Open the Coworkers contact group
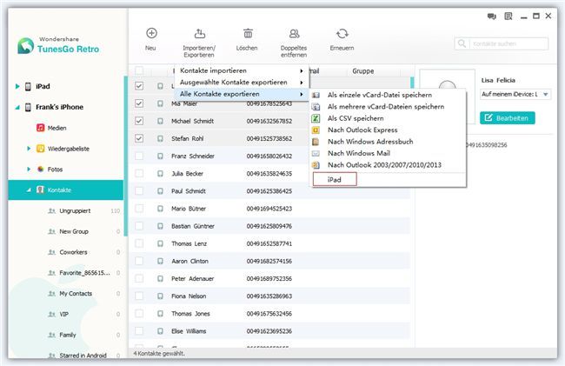Viewport: 565px width, 366px height. [x=73, y=252]
